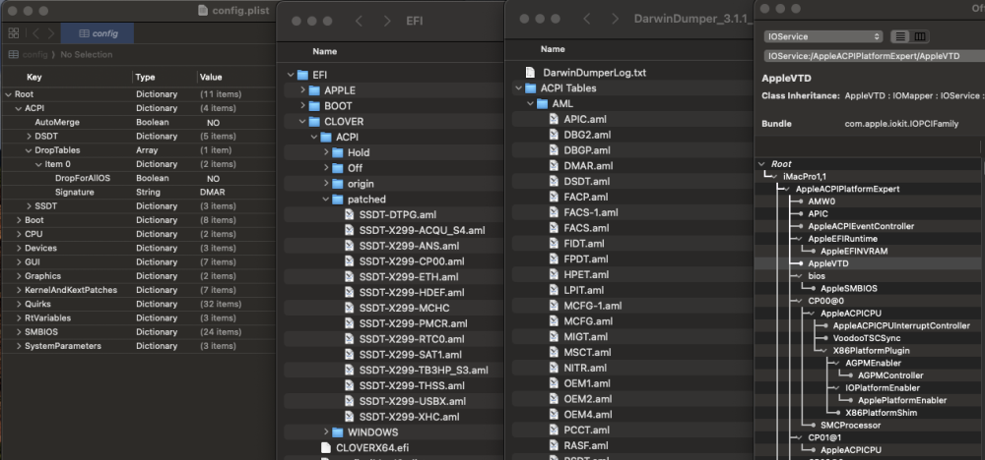Screen dimensions: 985x460
Task: Expand the BOOT folder in EFI window
Action: pyautogui.click(x=302, y=106)
